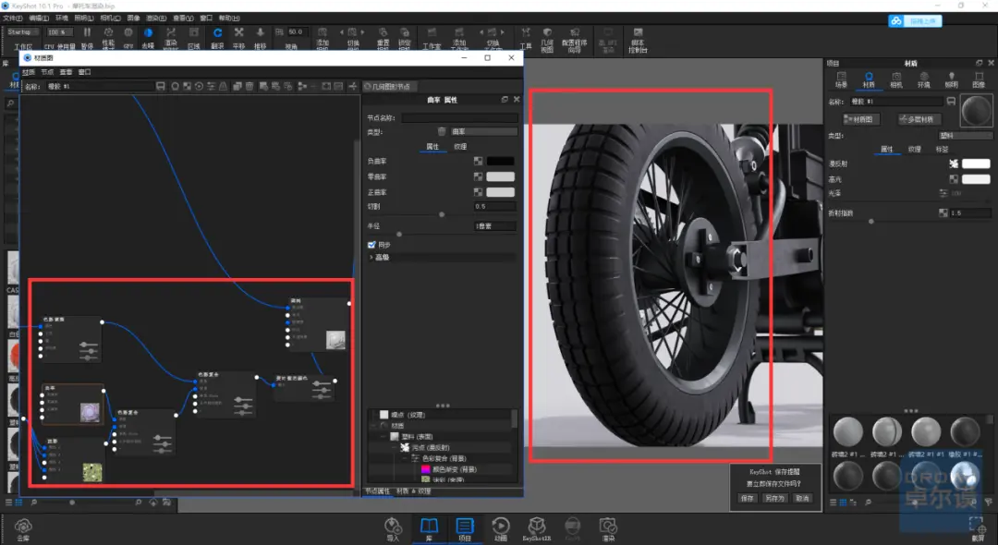Viewport: 998px width, 545px height.
Task: Switch to 照明 tab in project panel
Action: 951,79
